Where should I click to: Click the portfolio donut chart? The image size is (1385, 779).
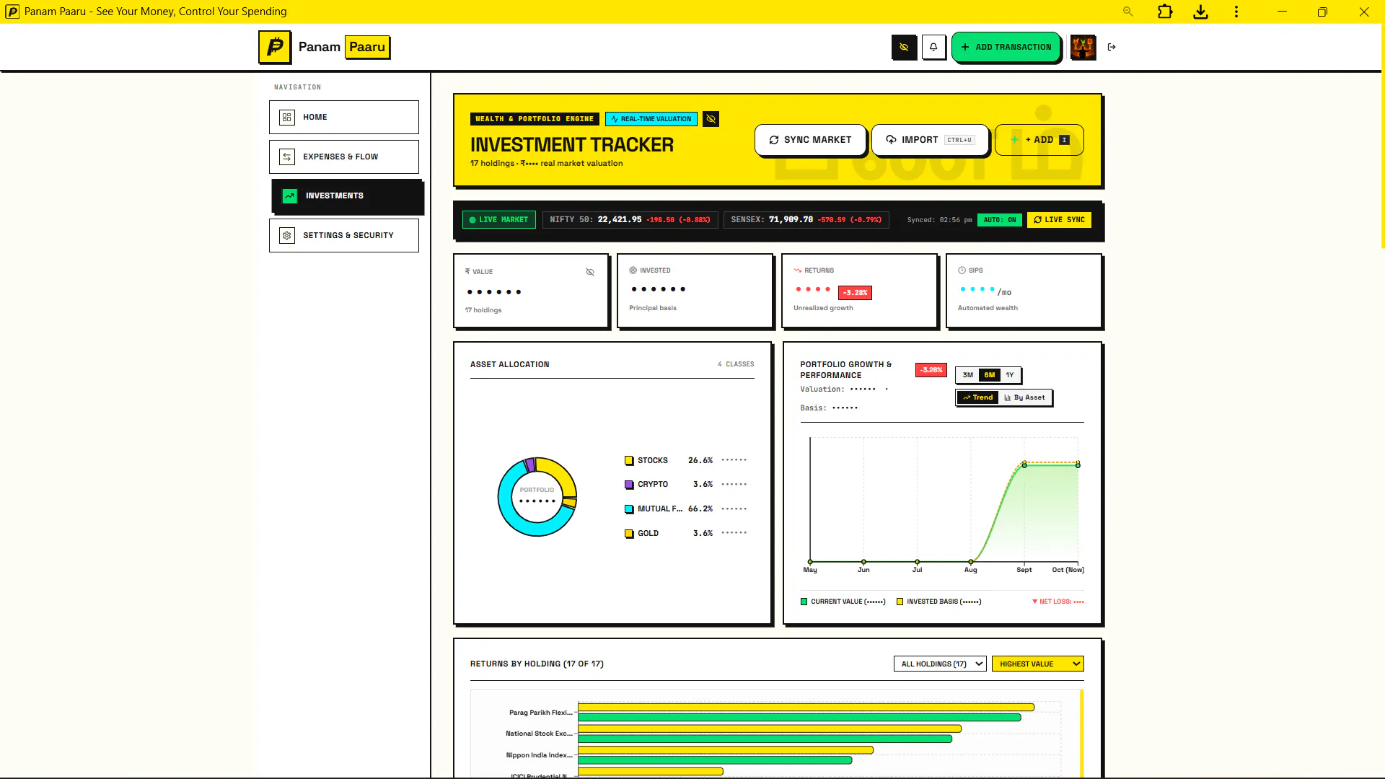(537, 497)
